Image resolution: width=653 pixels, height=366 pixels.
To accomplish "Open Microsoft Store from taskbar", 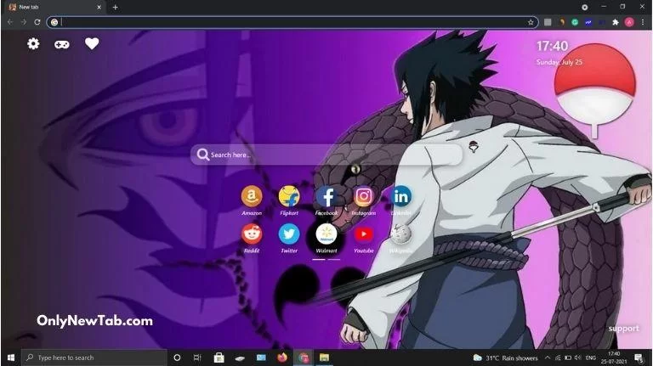I will (219, 358).
